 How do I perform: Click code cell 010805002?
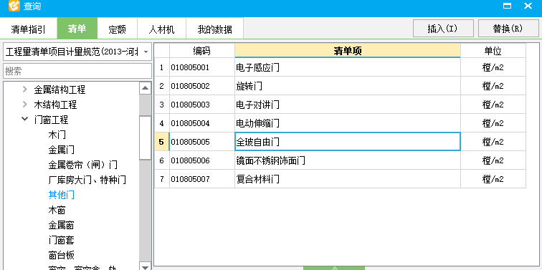point(202,86)
